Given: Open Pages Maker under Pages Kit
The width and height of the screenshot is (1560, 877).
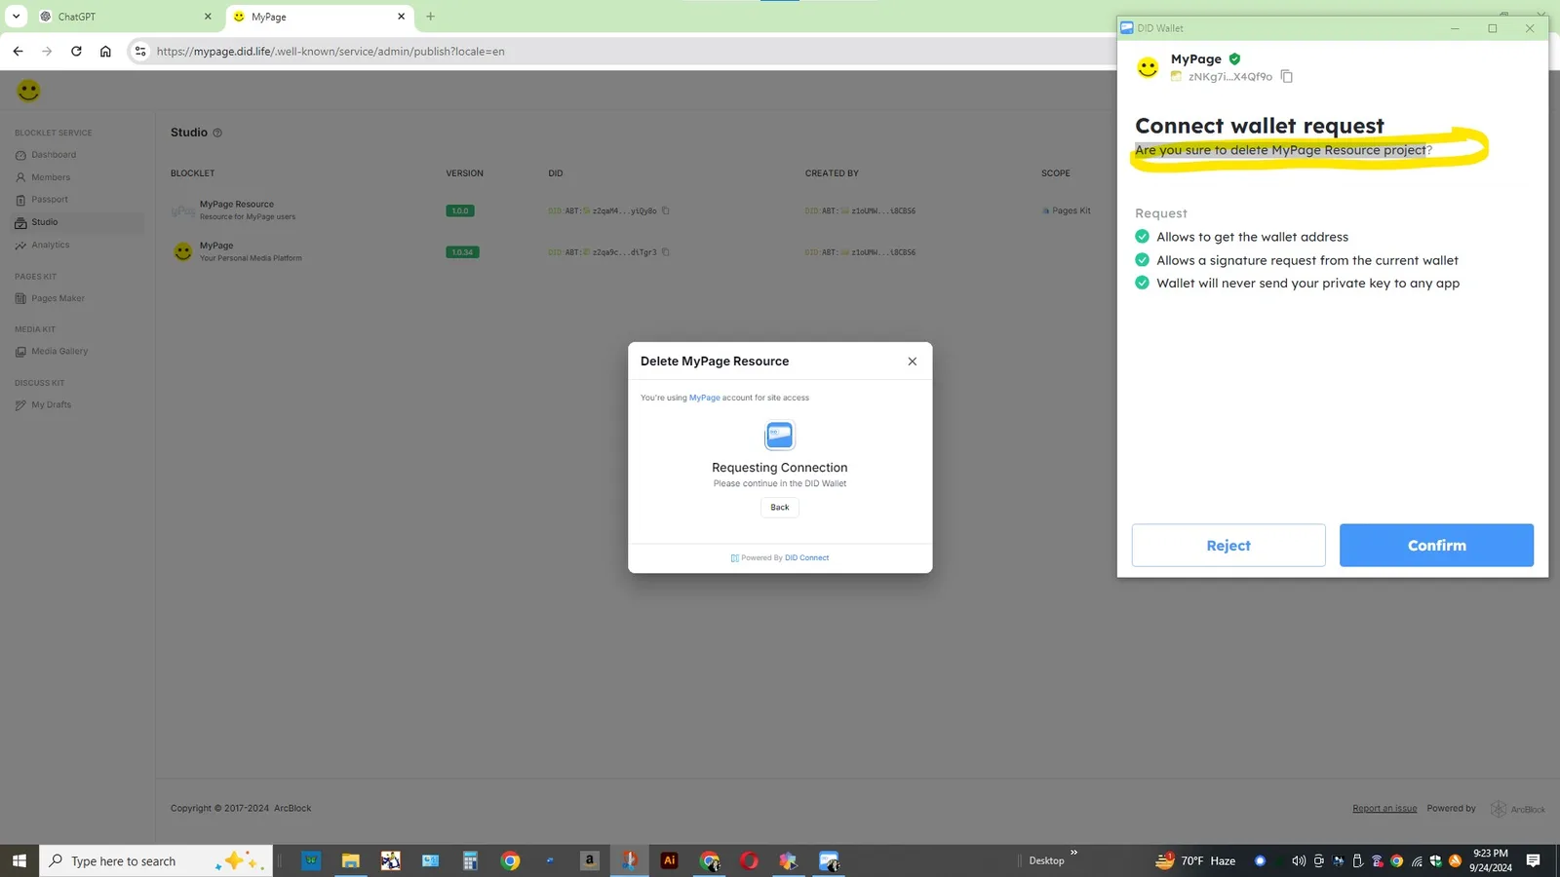Looking at the screenshot, I should (58, 298).
